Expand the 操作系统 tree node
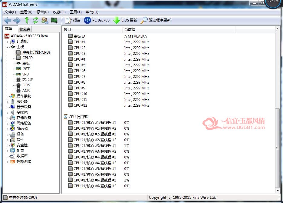The height and width of the screenshot is (203, 283). point(7,96)
